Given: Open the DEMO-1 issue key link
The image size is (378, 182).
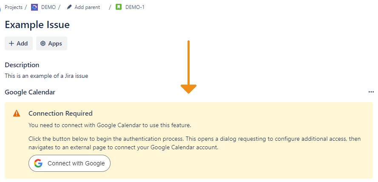Looking at the screenshot, I should click(135, 7).
